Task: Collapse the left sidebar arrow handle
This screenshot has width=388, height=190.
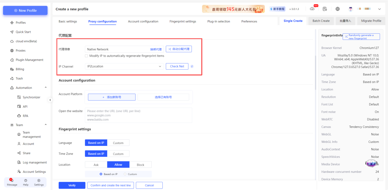Action: click(x=51, y=100)
